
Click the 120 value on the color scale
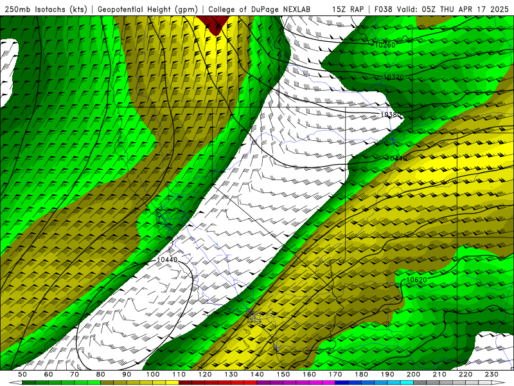click(x=205, y=374)
